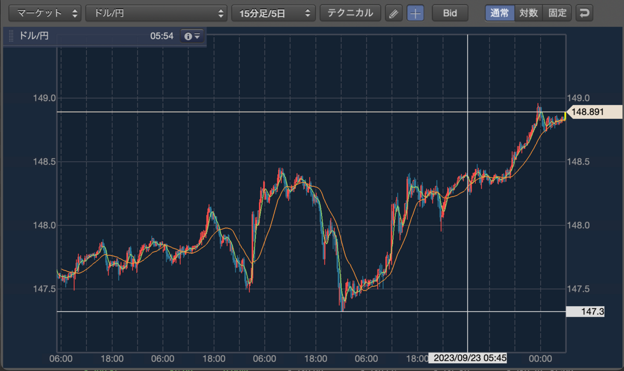Toggle the crosshair cursor icon

coord(415,13)
